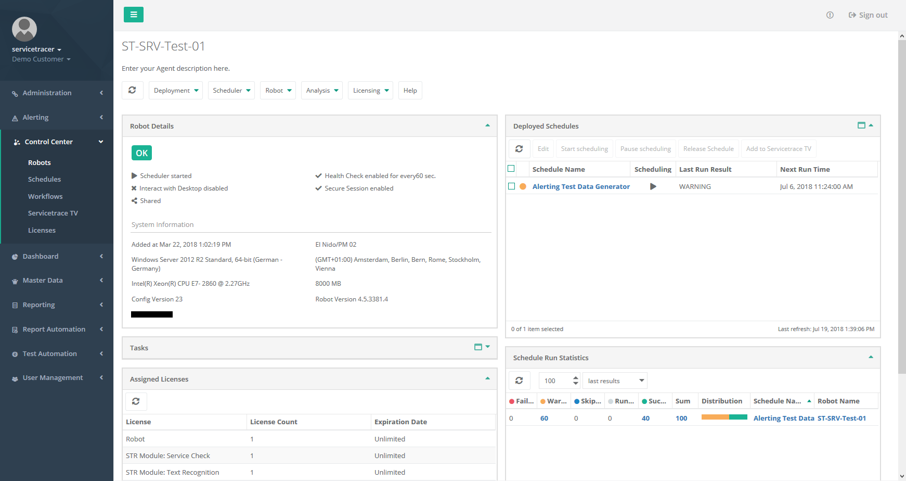Screen dimensions: 906x481
Task: Open the last results combo box
Action: (615, 381)
